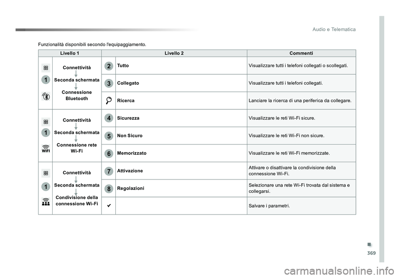Click the Bluetooth connection icon
The image size is (401, 278).
[46, 96]
